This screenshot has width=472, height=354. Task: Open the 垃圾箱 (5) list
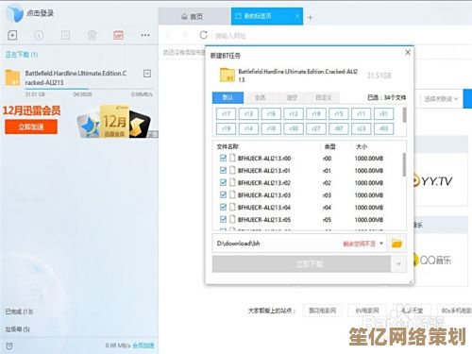click(18, 329)
